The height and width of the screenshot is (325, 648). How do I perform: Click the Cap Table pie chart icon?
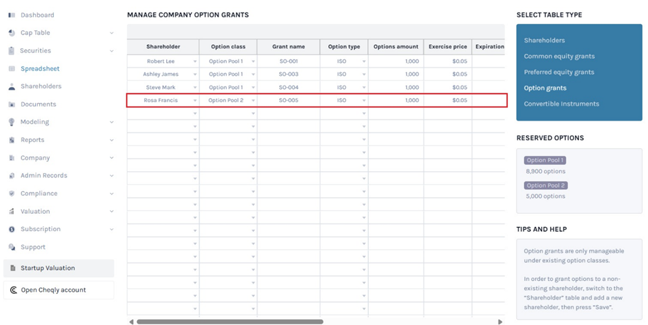point(12,33)
